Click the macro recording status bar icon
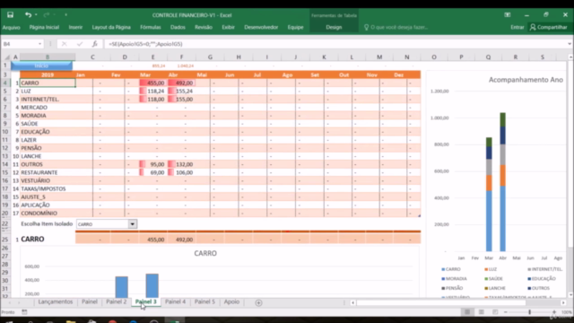Screen dimensions: 574x323 (x=24, y=312)
